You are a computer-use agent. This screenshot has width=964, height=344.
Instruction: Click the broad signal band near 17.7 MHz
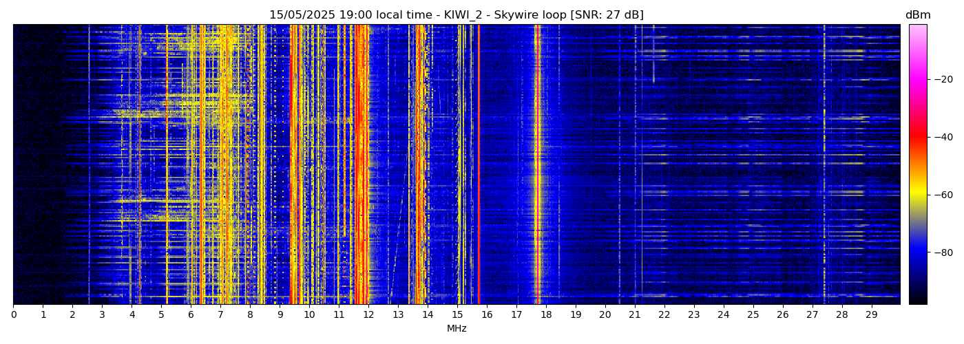[x=537, y=165]
